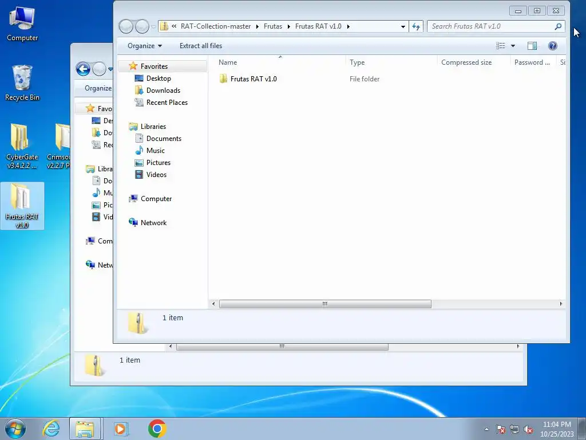Sort by Compressed size column header
The height and width of the screenshot is (440, 586).
(474, 62)
